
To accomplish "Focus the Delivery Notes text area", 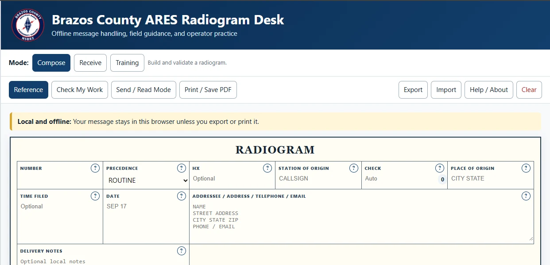I will point(103,261).
